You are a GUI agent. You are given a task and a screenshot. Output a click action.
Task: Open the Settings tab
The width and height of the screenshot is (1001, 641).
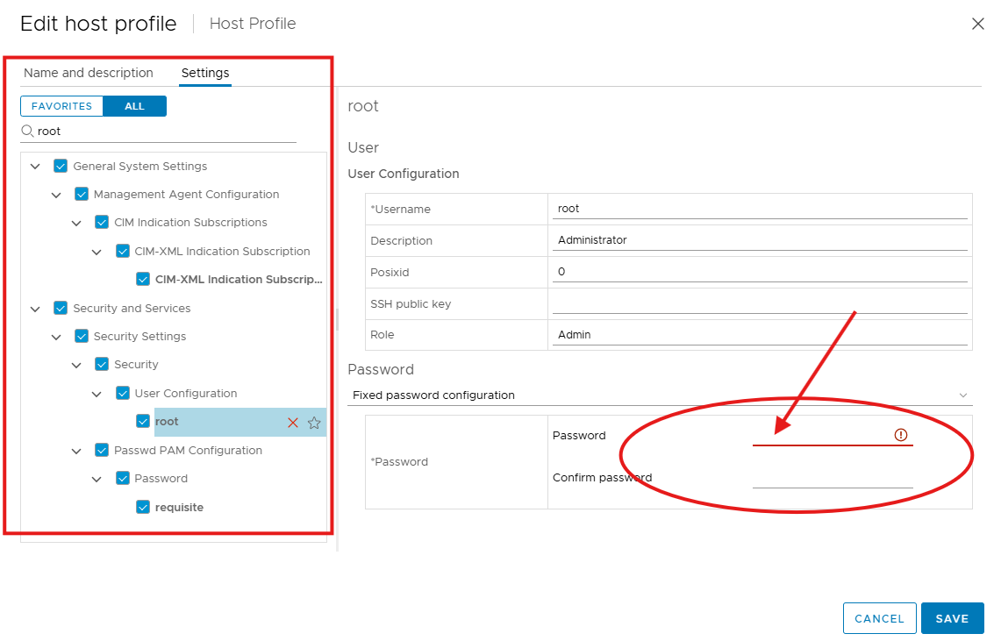coord(205,73)
